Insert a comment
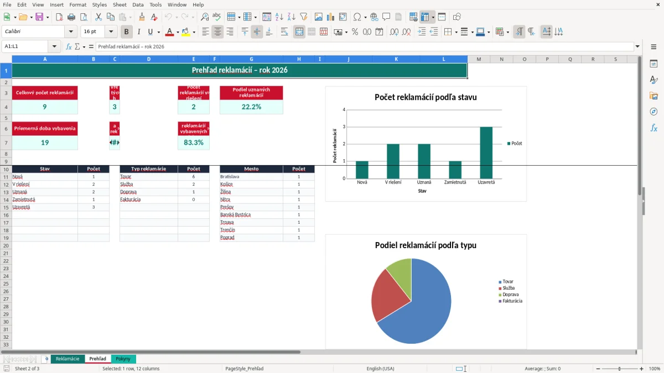This screenshot has width=664, height=373. tap(386, 17)
